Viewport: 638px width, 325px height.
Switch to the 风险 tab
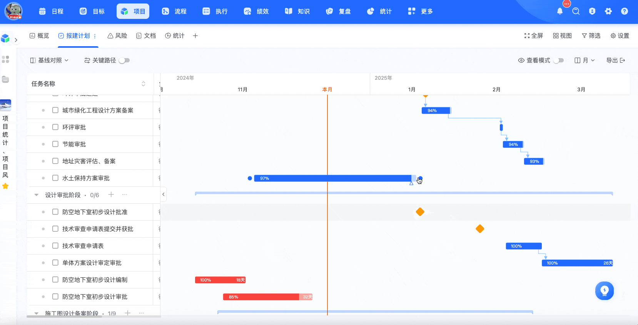coord(117,36)
